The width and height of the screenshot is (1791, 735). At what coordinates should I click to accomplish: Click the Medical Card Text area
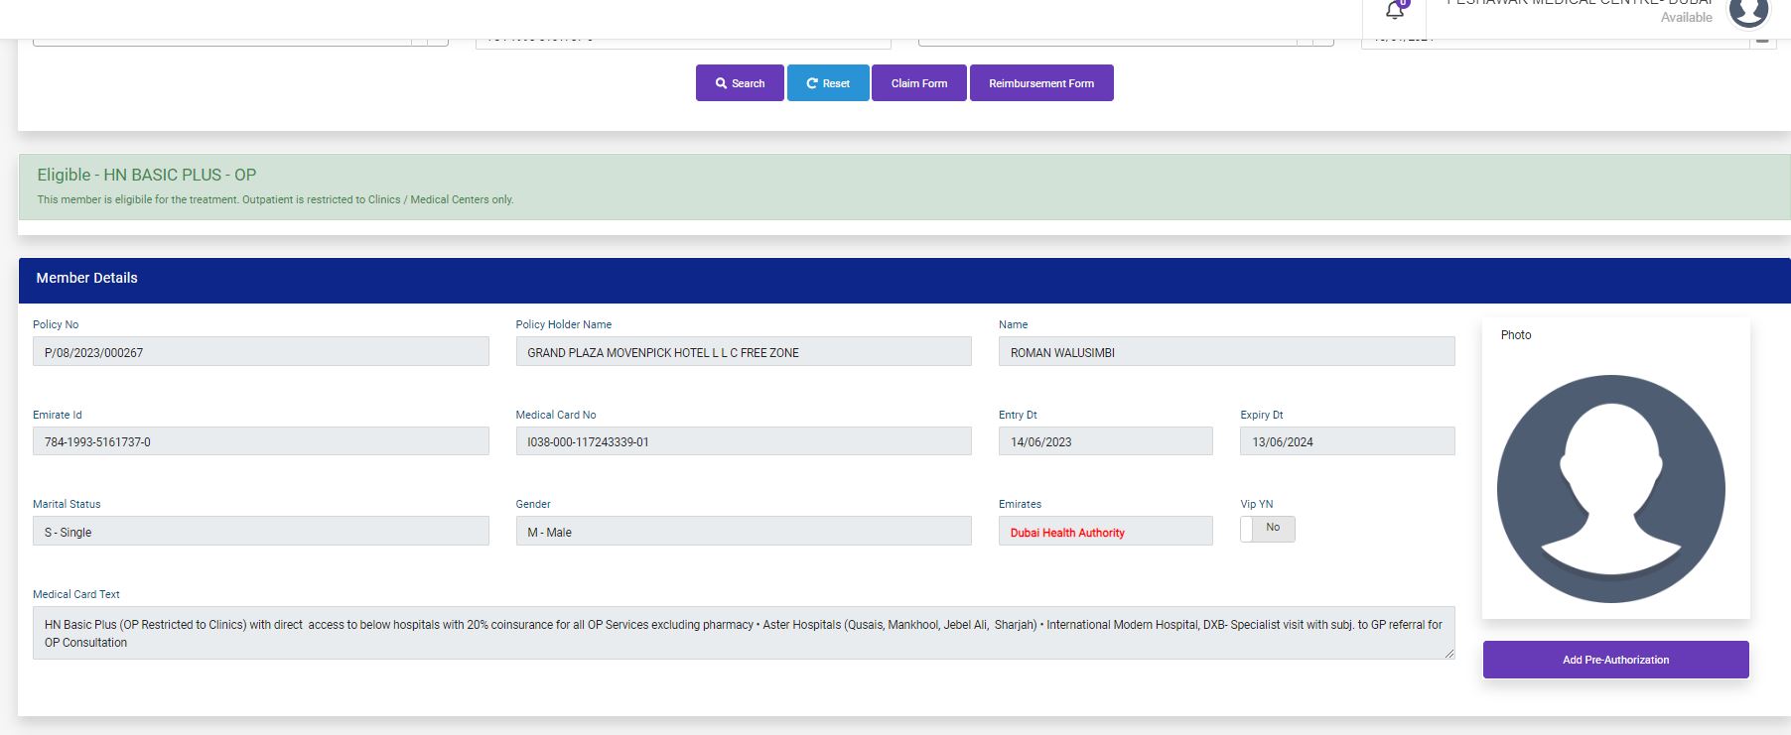[743, 633]
